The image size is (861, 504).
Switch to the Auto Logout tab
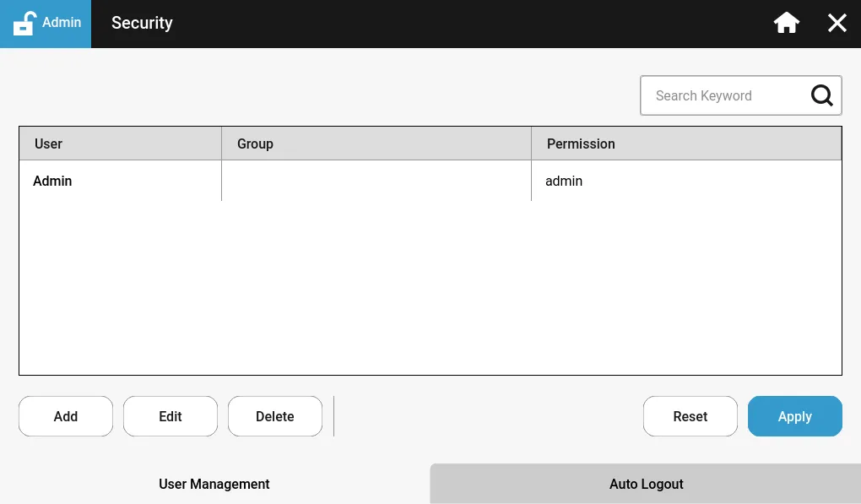(646, 484)
